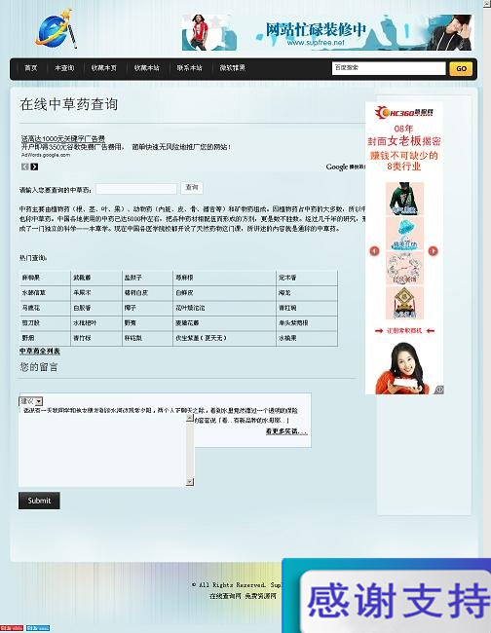Expand the 建议 dropdown in message form
This screenshot has height=633, width=491.
[31, 401]
